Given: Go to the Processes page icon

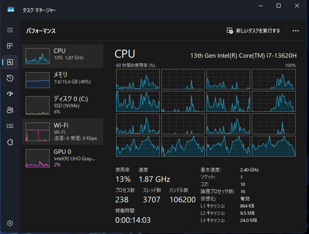Looking at the screenshot, I should coord(10,46).
